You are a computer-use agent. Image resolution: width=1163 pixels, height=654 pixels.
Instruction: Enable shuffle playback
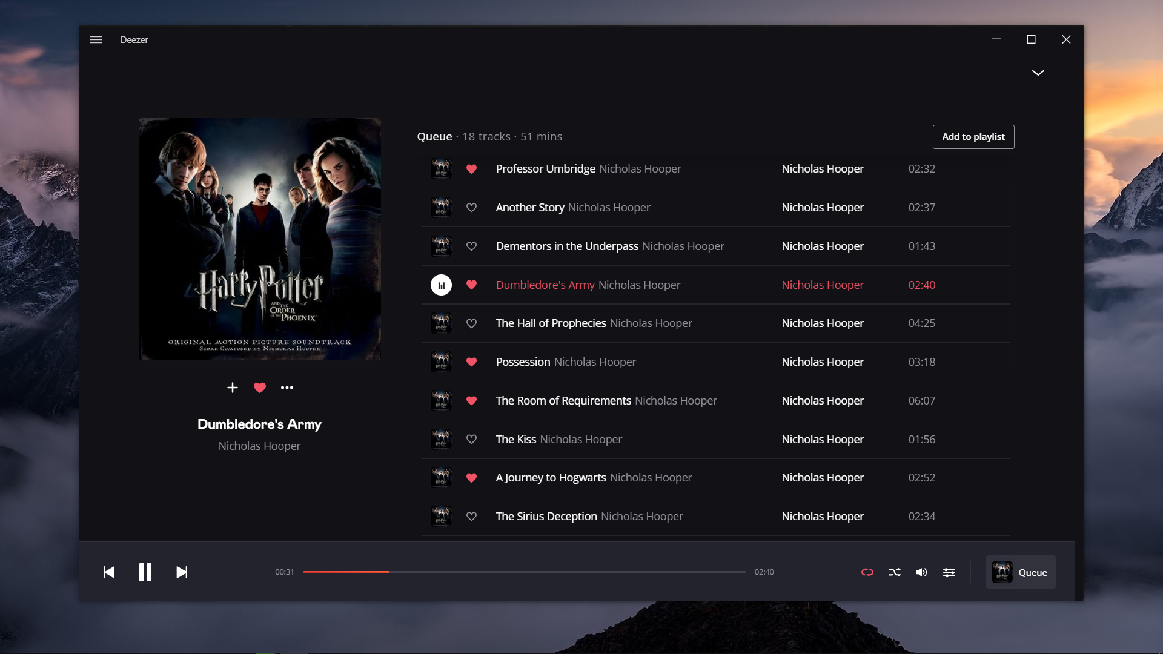[x=894, y=572]
